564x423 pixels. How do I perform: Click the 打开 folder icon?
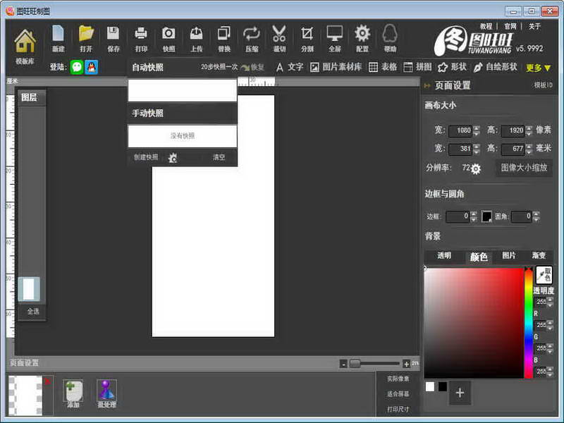86,39
